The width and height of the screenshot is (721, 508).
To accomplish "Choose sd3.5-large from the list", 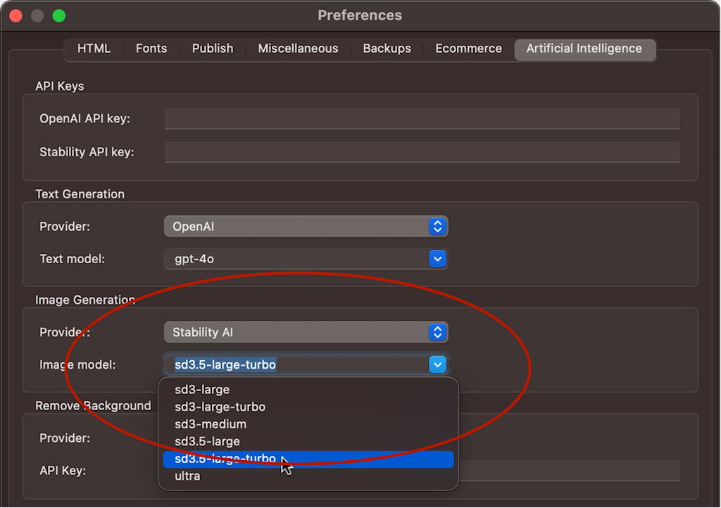I will tap(308, 441).
